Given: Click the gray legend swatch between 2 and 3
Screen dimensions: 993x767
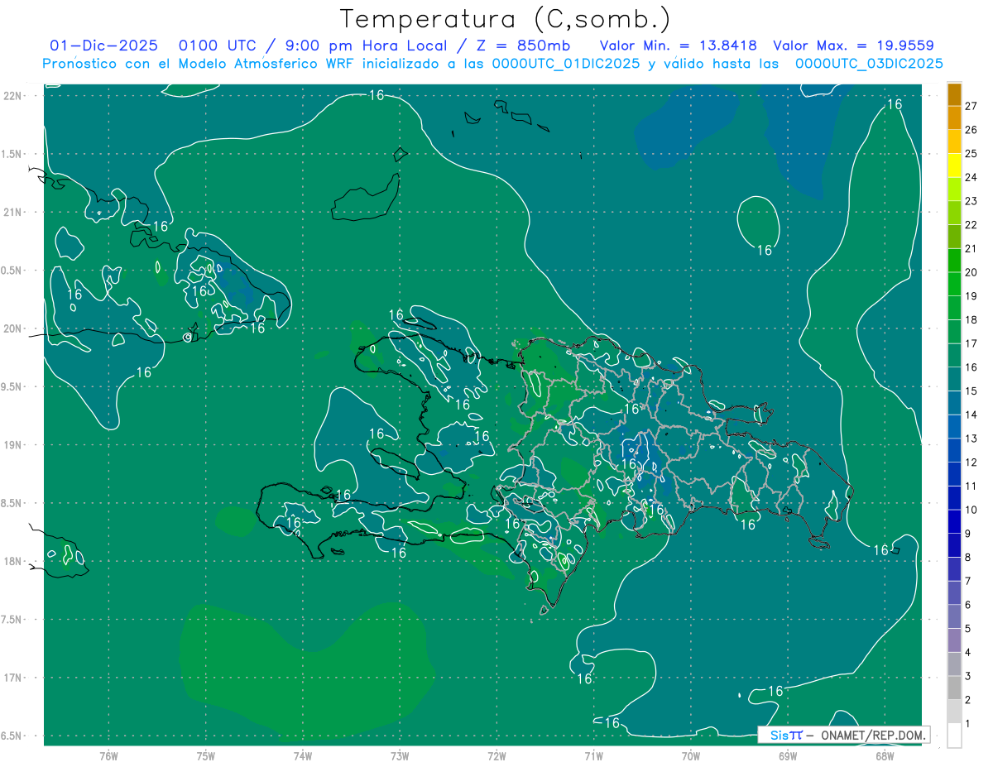Looking at the screenshot, I should point(954,688).
